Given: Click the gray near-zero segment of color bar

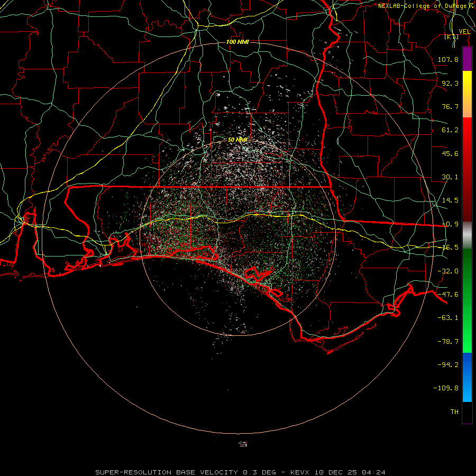Looking at the screenshot, I should [x=467, y=235].
